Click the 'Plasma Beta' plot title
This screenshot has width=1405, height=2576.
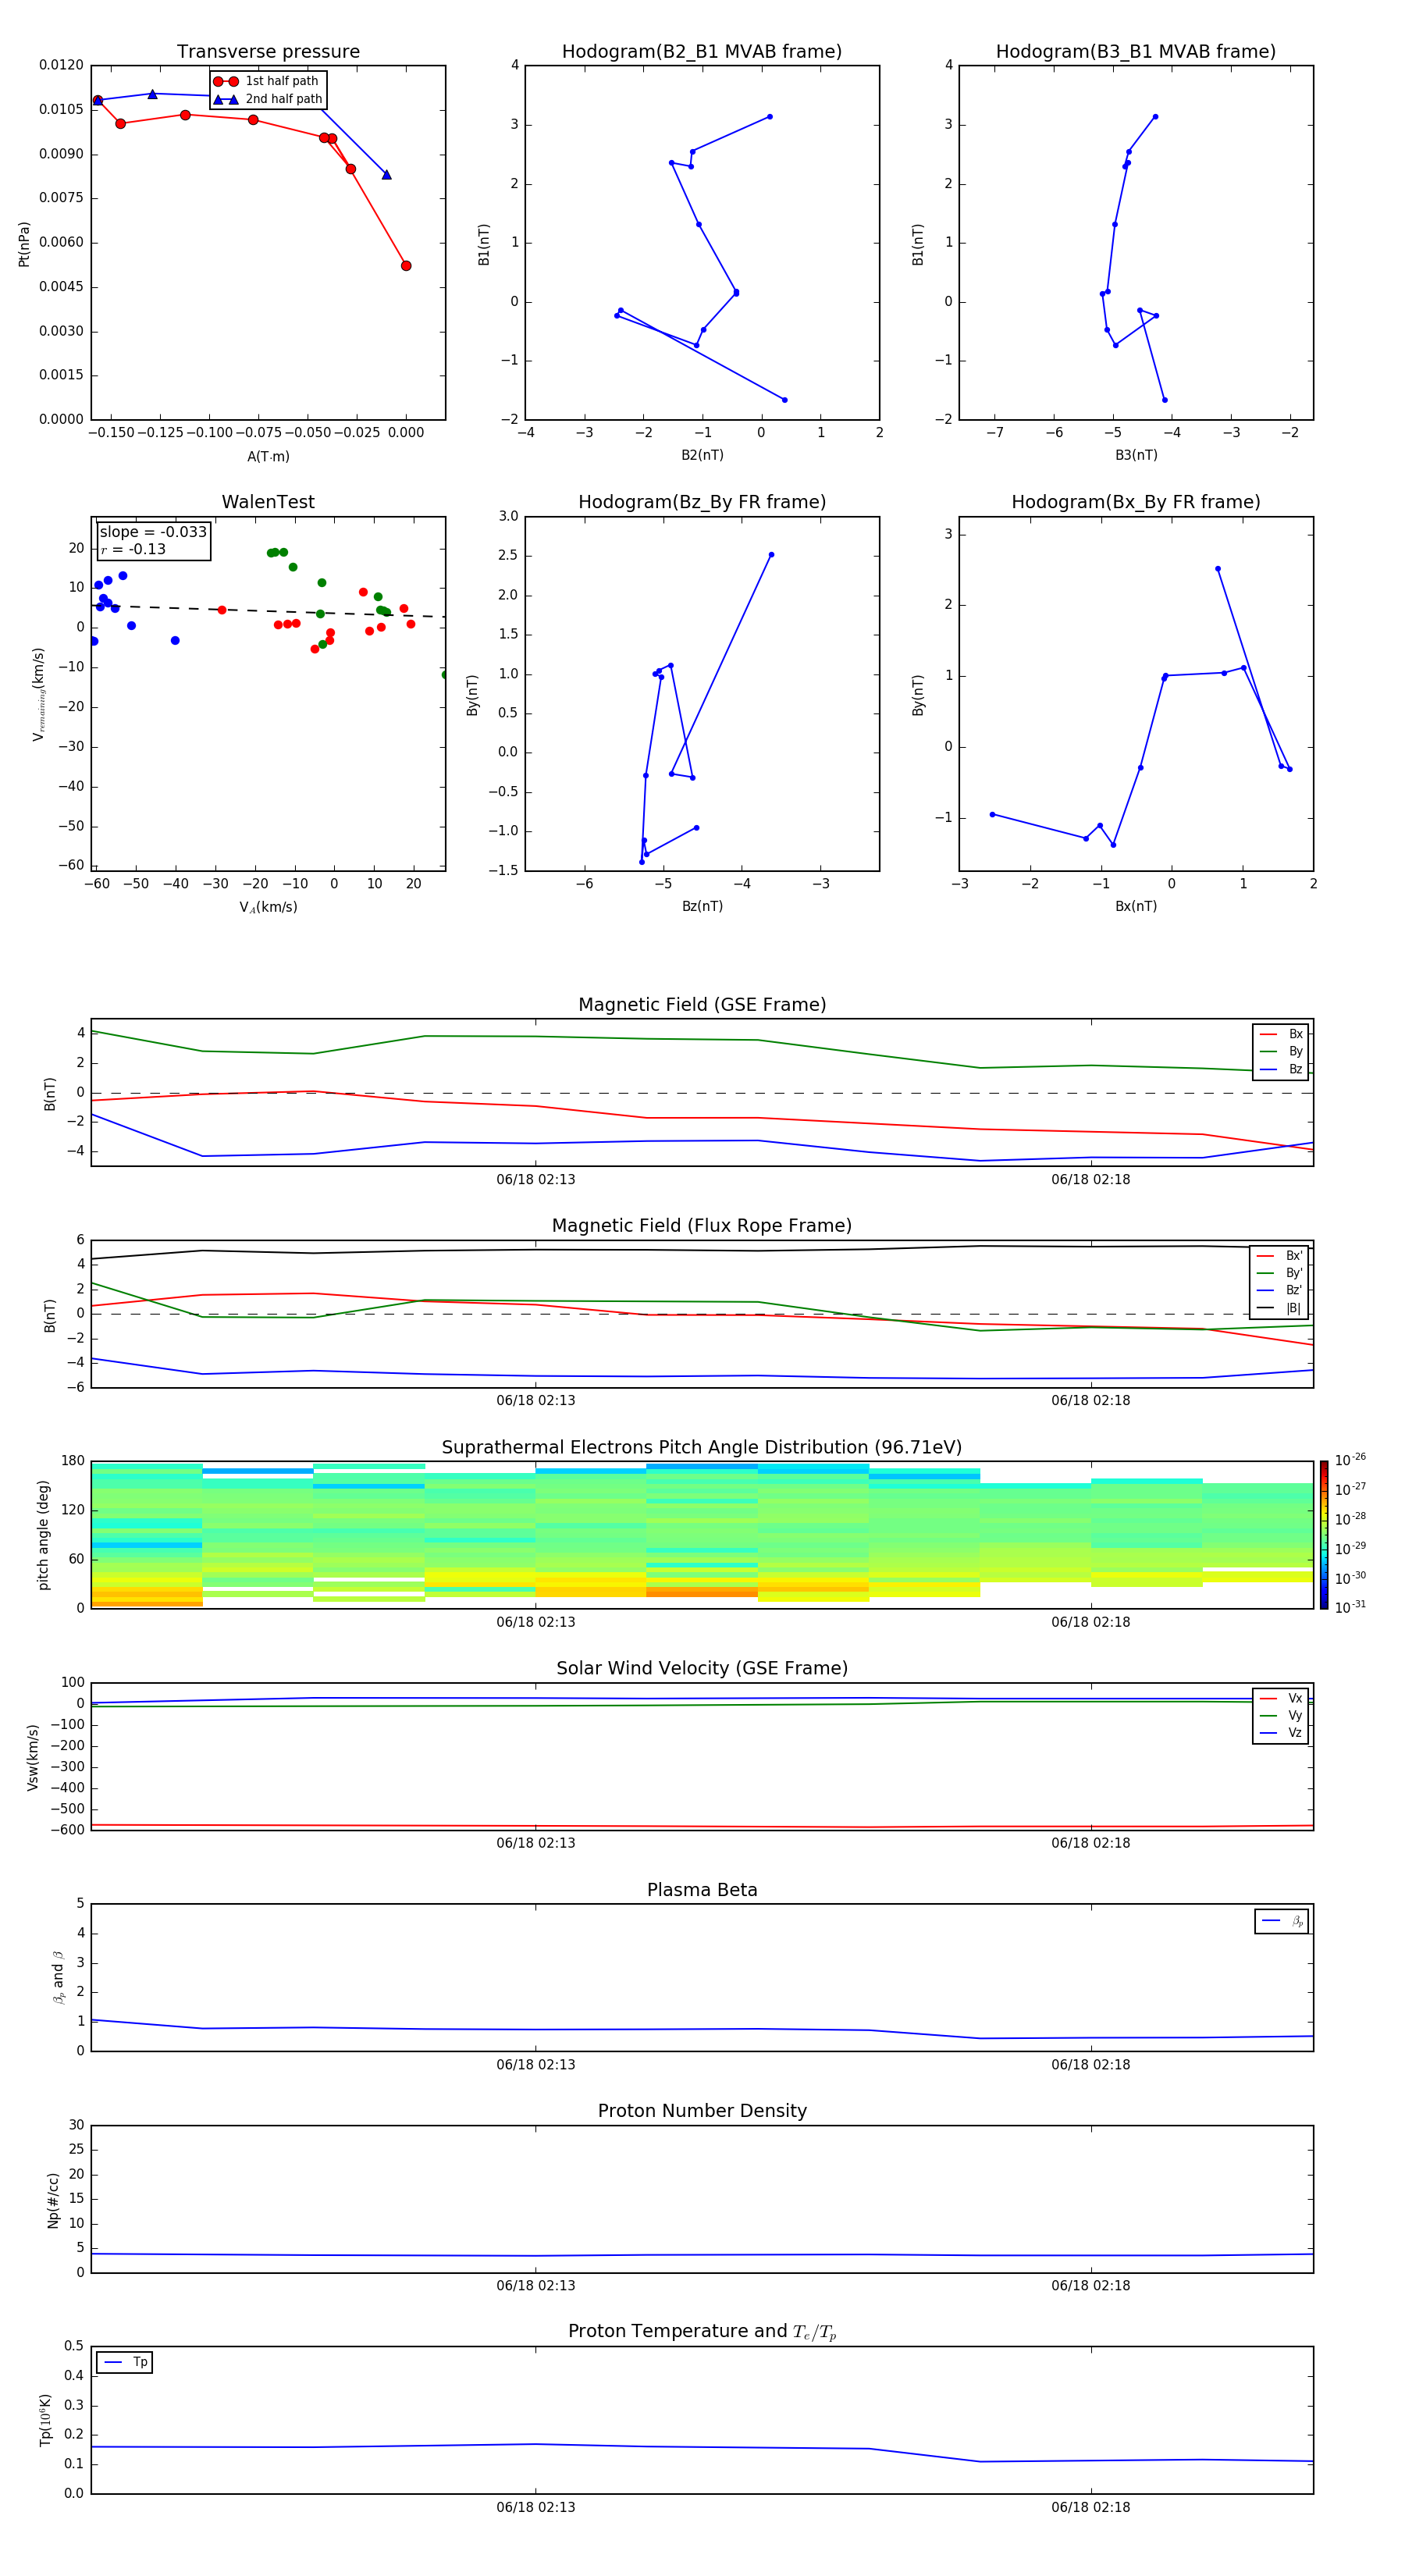(702, 1890)
